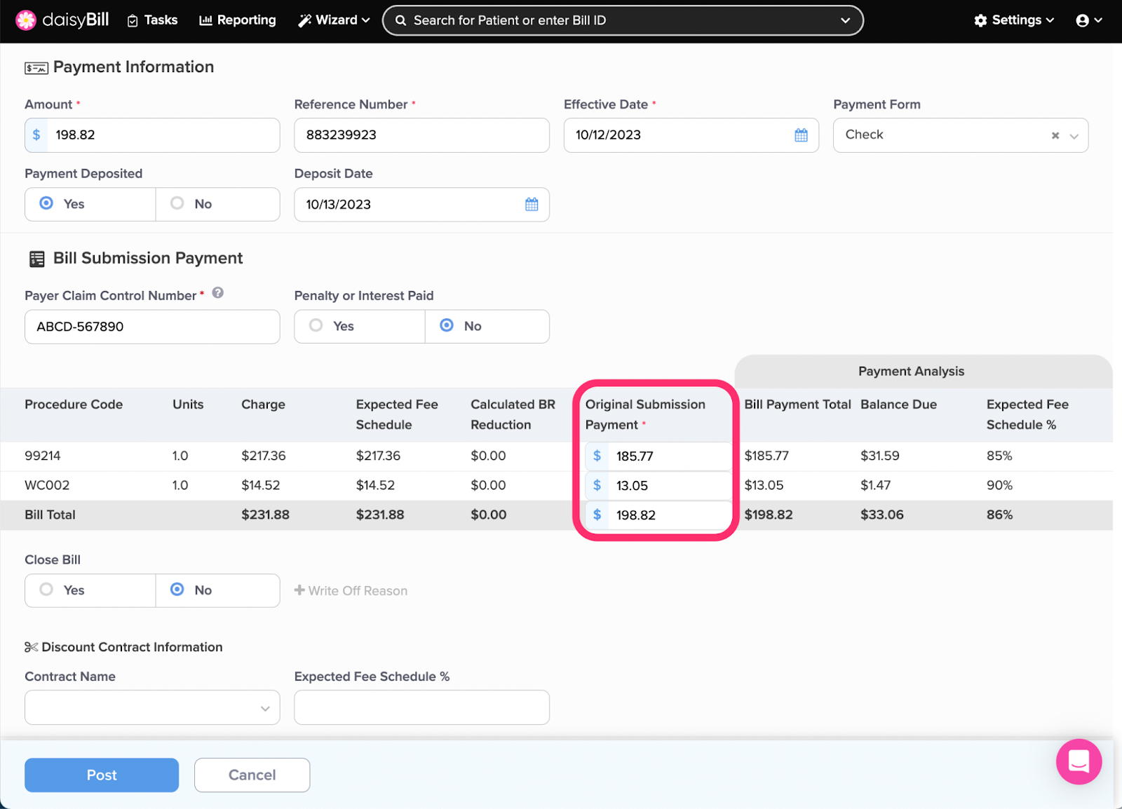
Task: Open the Tasks menu item
Action: pyautogui.click(x=152, y=20)
